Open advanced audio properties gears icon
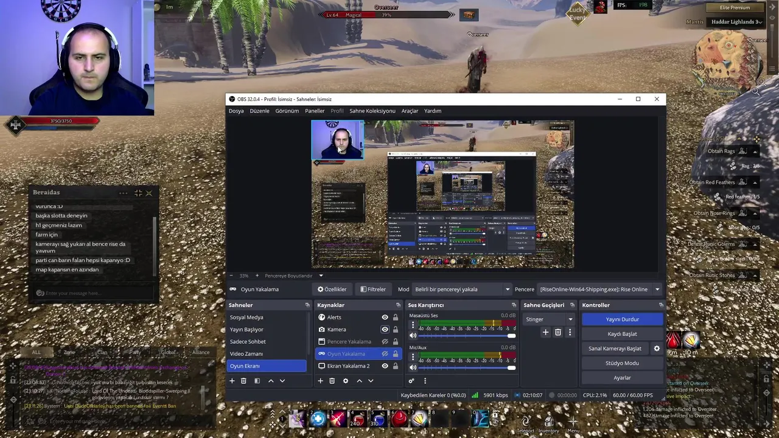This screenshot has width=779, height=438. 411,381
